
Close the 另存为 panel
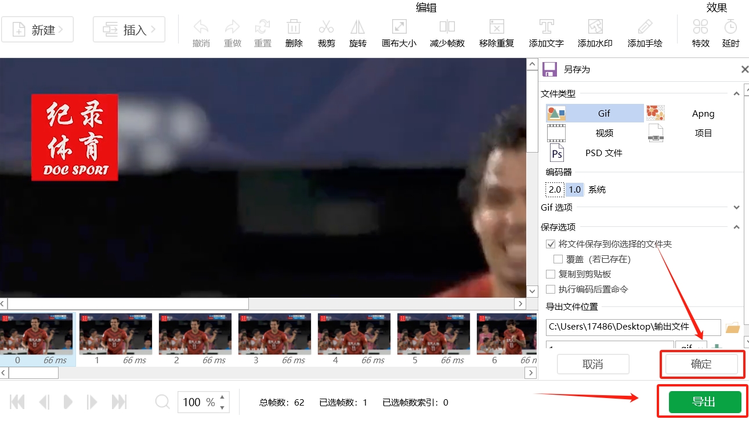pyautogui.click(x=744, y=70)
